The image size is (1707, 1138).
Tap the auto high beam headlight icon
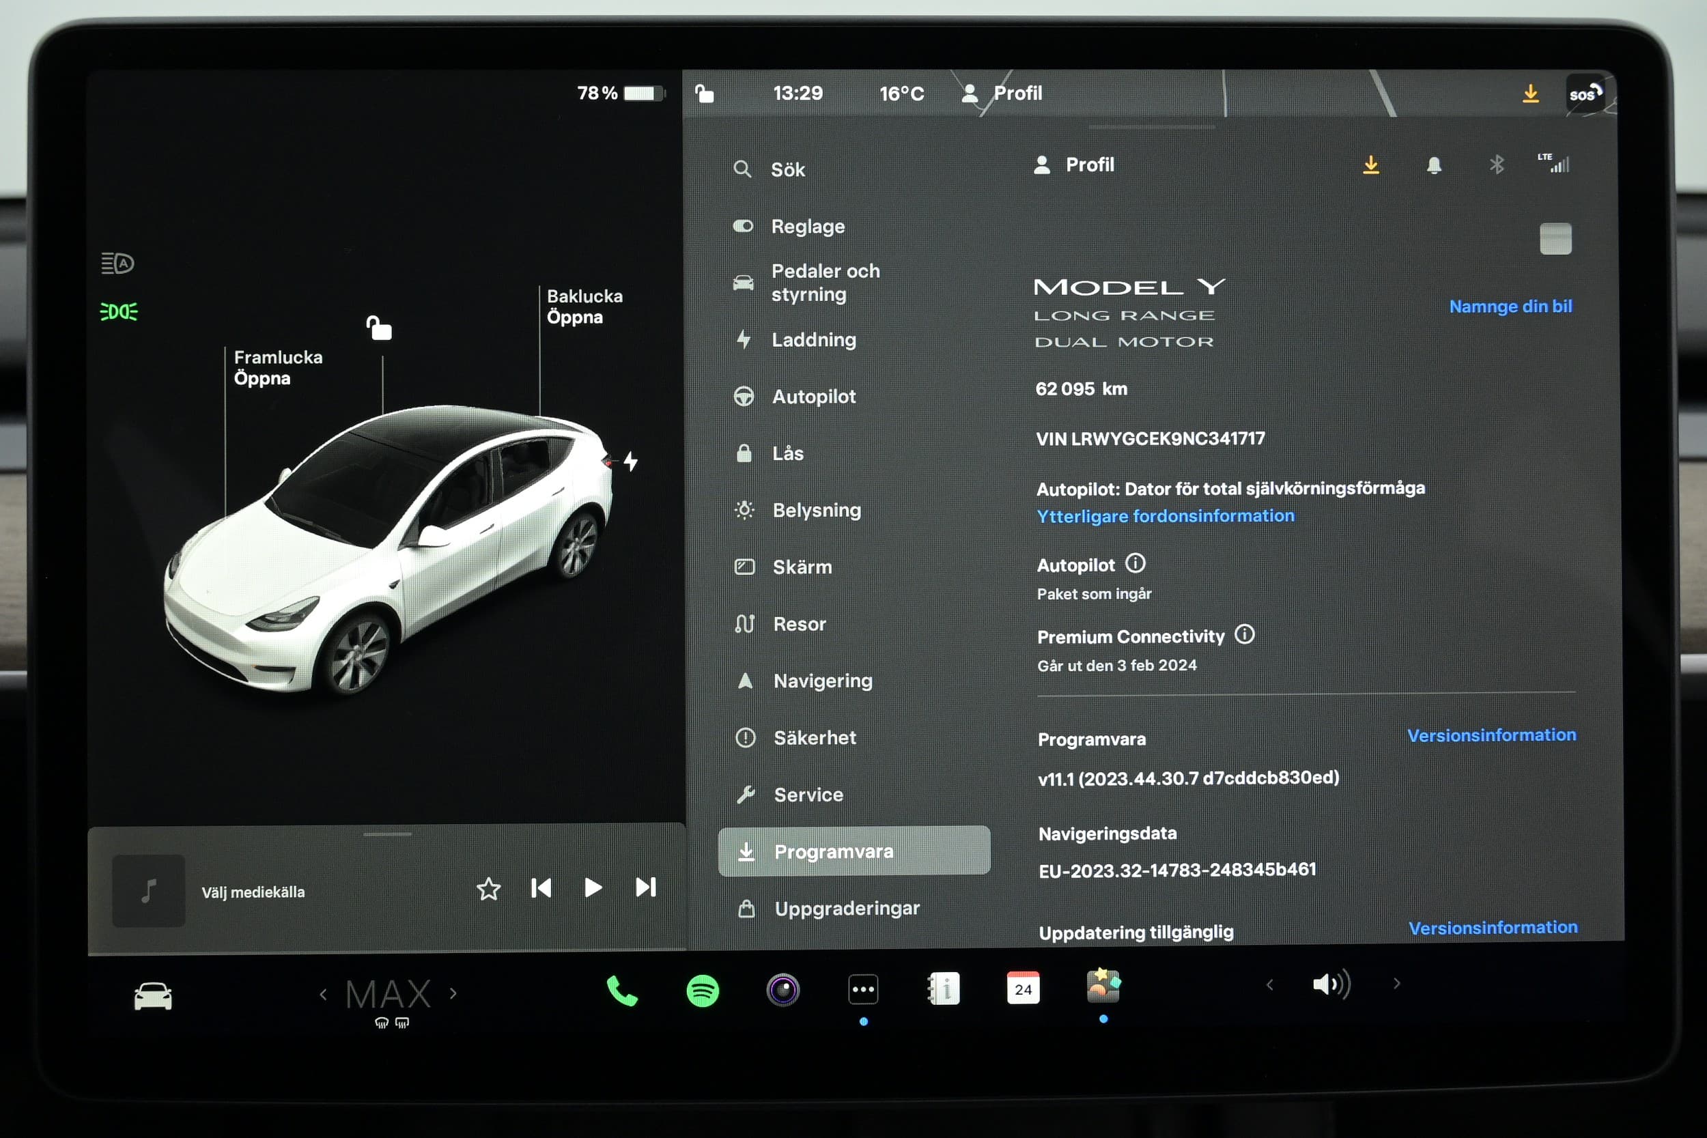point(117,263)
